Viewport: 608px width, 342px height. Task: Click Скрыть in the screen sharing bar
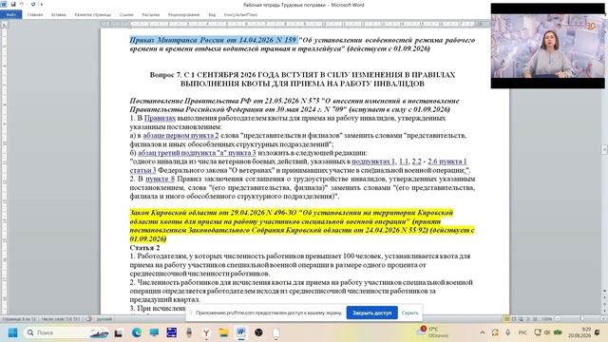pyautogui.click(x=409, y=313)
